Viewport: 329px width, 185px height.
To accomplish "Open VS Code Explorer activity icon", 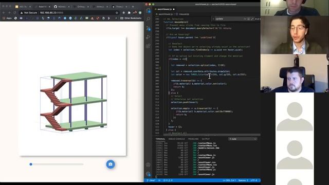I will 148,10.
